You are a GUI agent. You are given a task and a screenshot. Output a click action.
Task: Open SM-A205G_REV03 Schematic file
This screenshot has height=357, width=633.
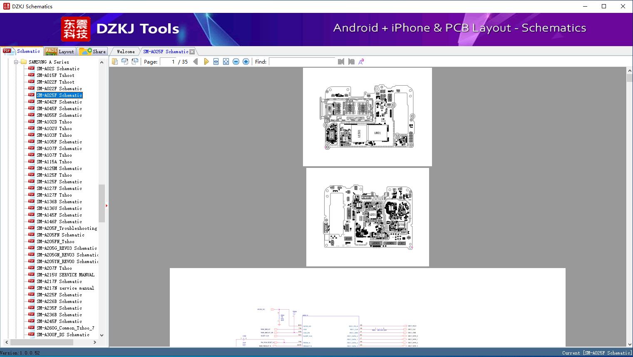pyautogui.click(x=67, y=248)
